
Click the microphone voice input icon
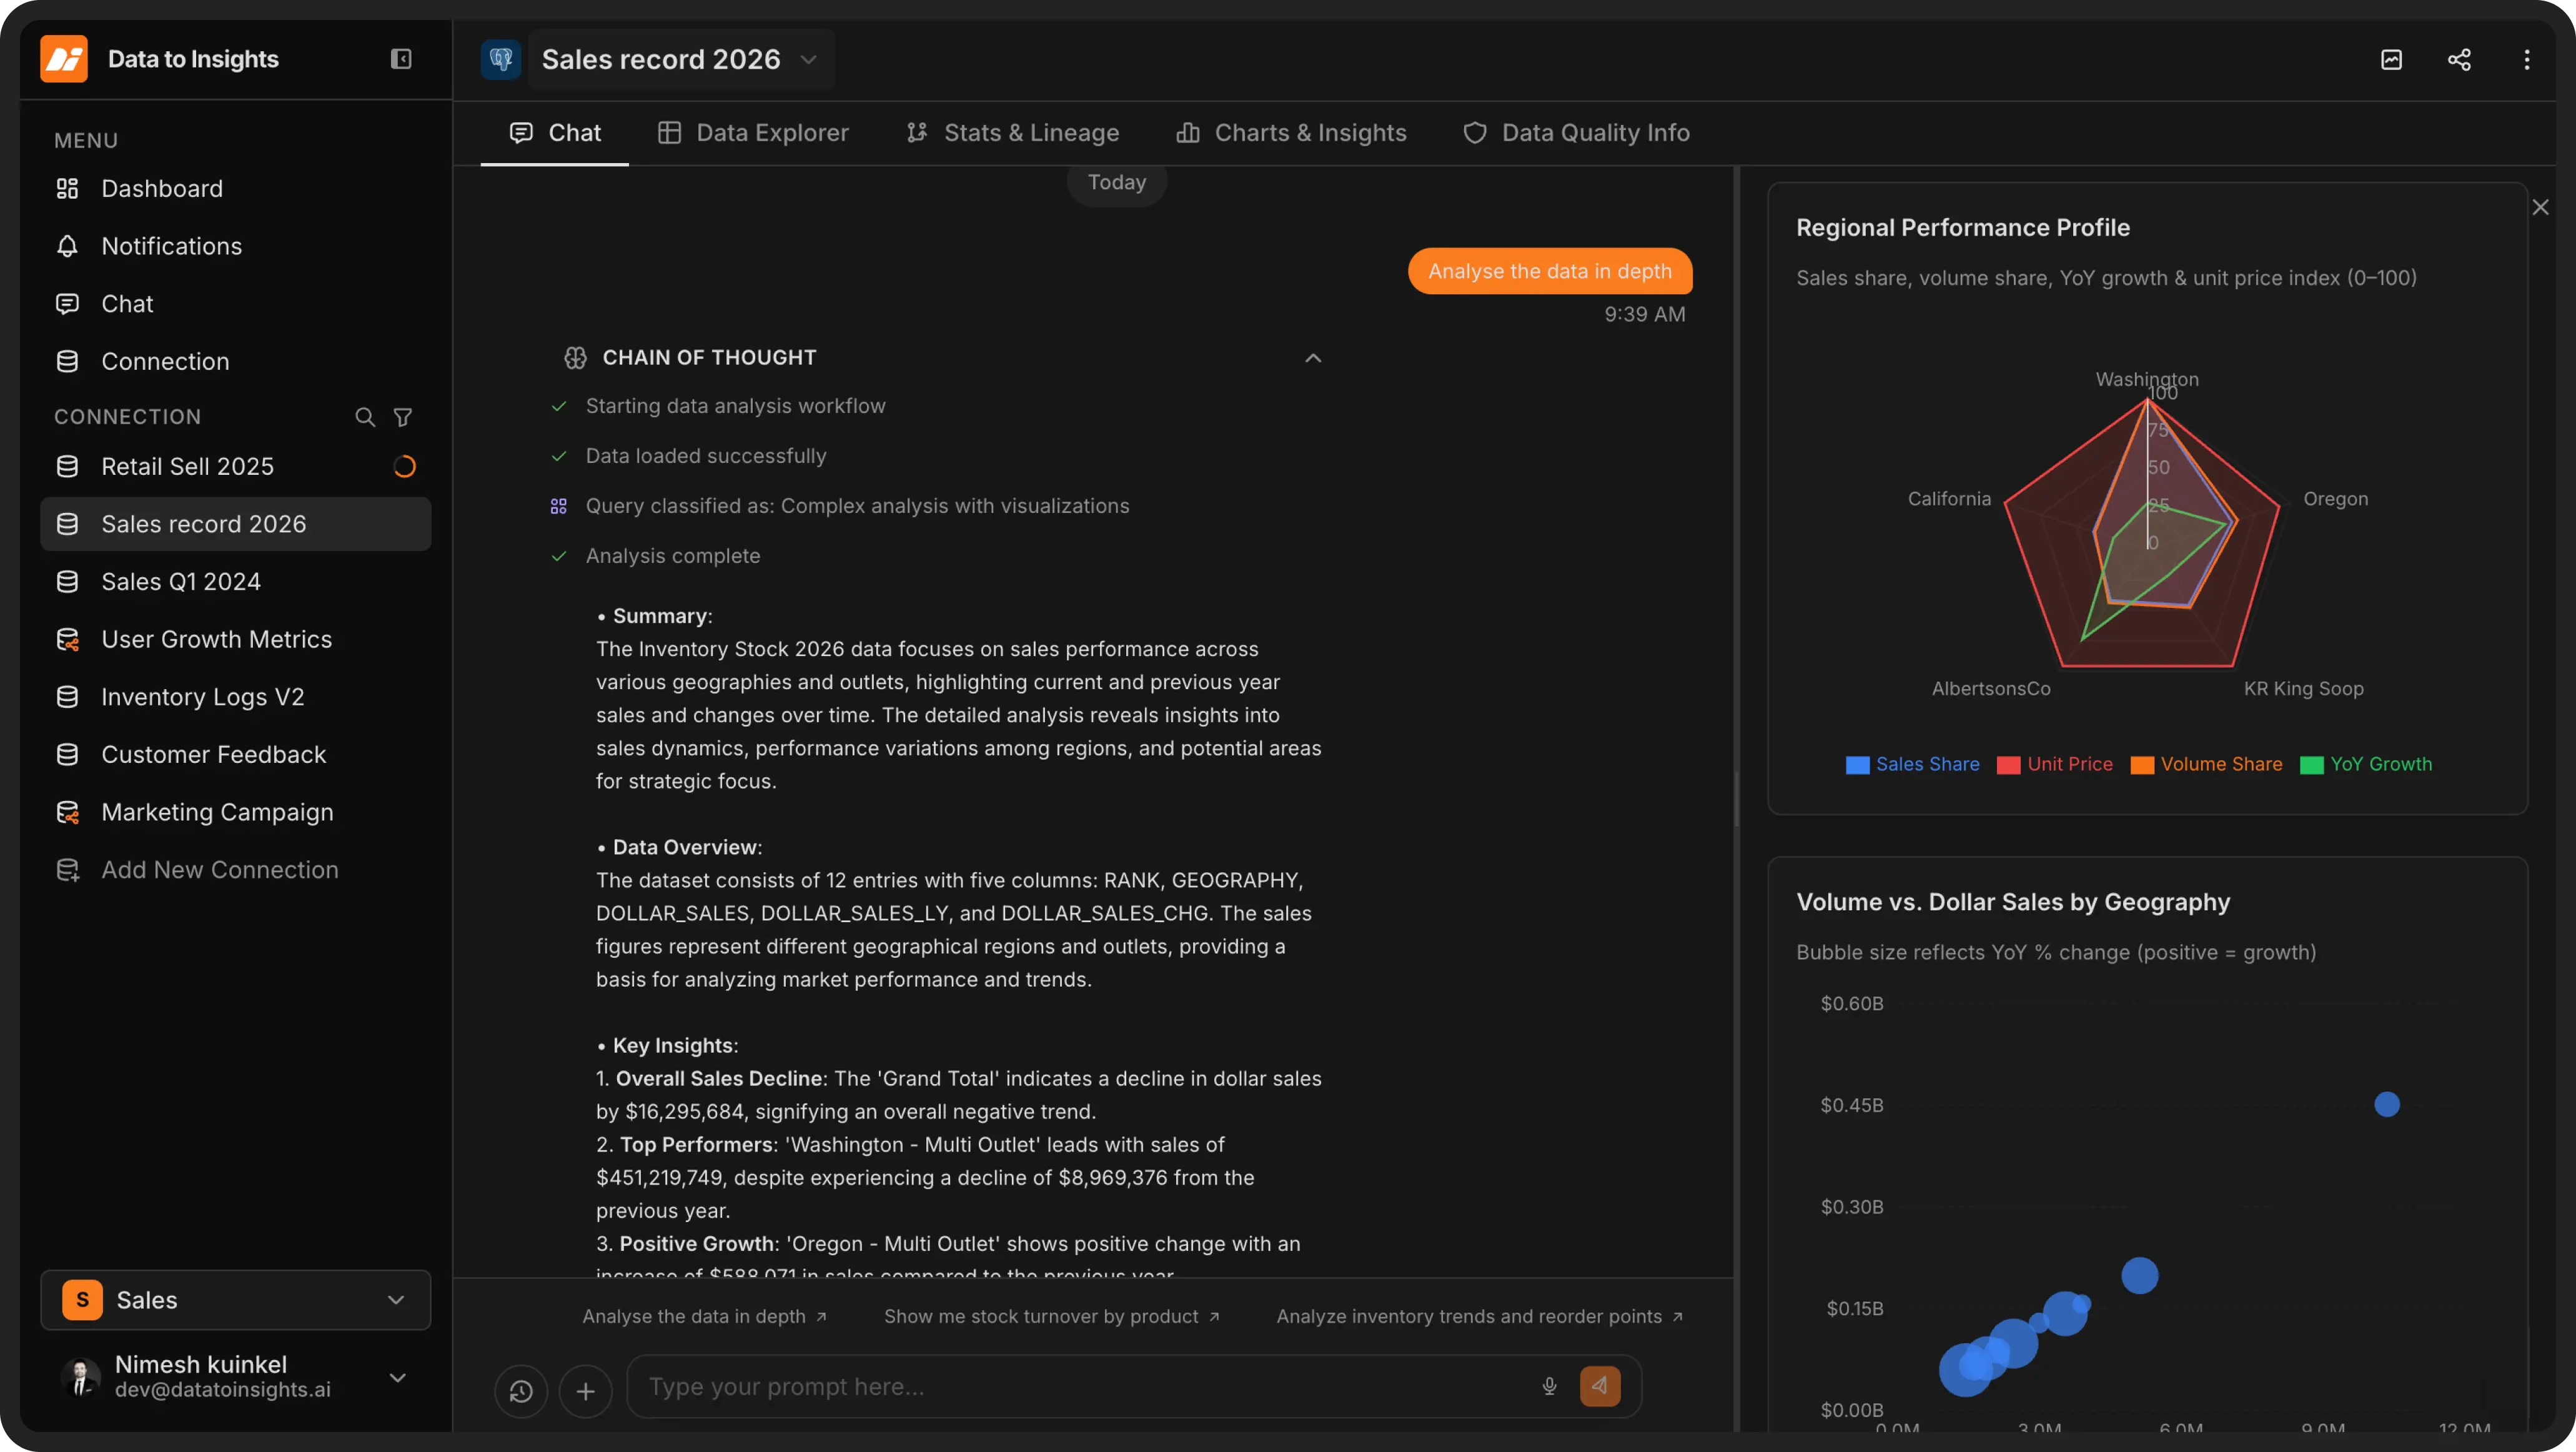click(x=1549, y=1386)
